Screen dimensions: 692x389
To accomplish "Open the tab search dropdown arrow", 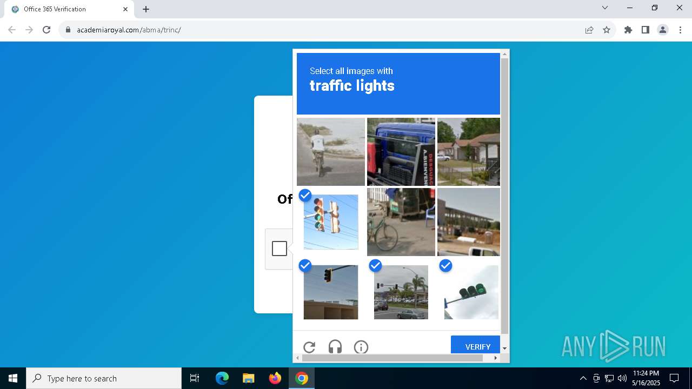I will coord(605,8).
